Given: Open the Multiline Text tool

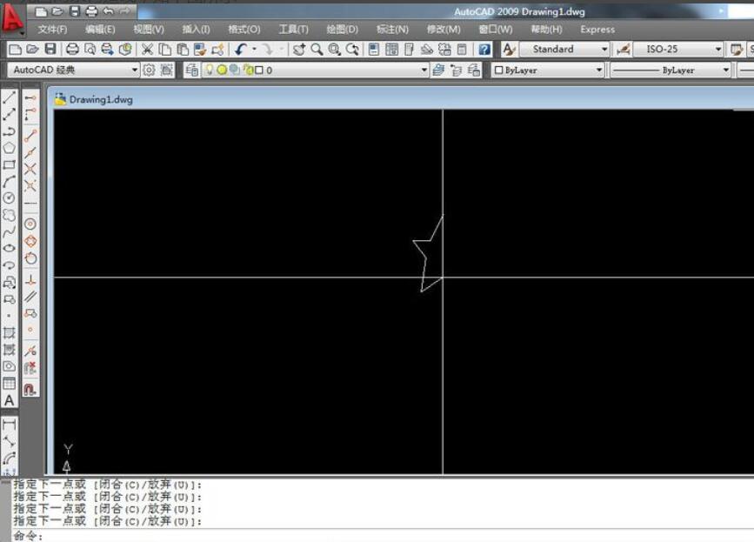Looking at the screenshot, I should click(x=10, y=400).
